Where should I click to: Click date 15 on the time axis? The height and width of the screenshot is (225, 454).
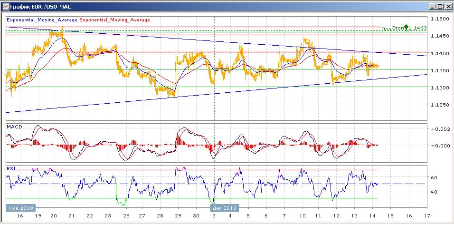click(x=390, y=216)
